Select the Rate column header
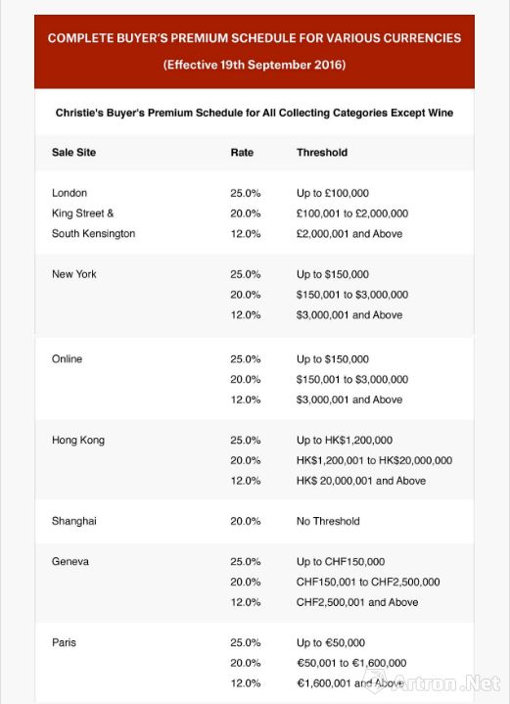Image resolution: width=510 pixels, height=704 pixels. point(242,152)
